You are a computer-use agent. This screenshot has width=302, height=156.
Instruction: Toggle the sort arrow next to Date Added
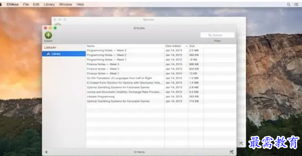tap(186, 46)
